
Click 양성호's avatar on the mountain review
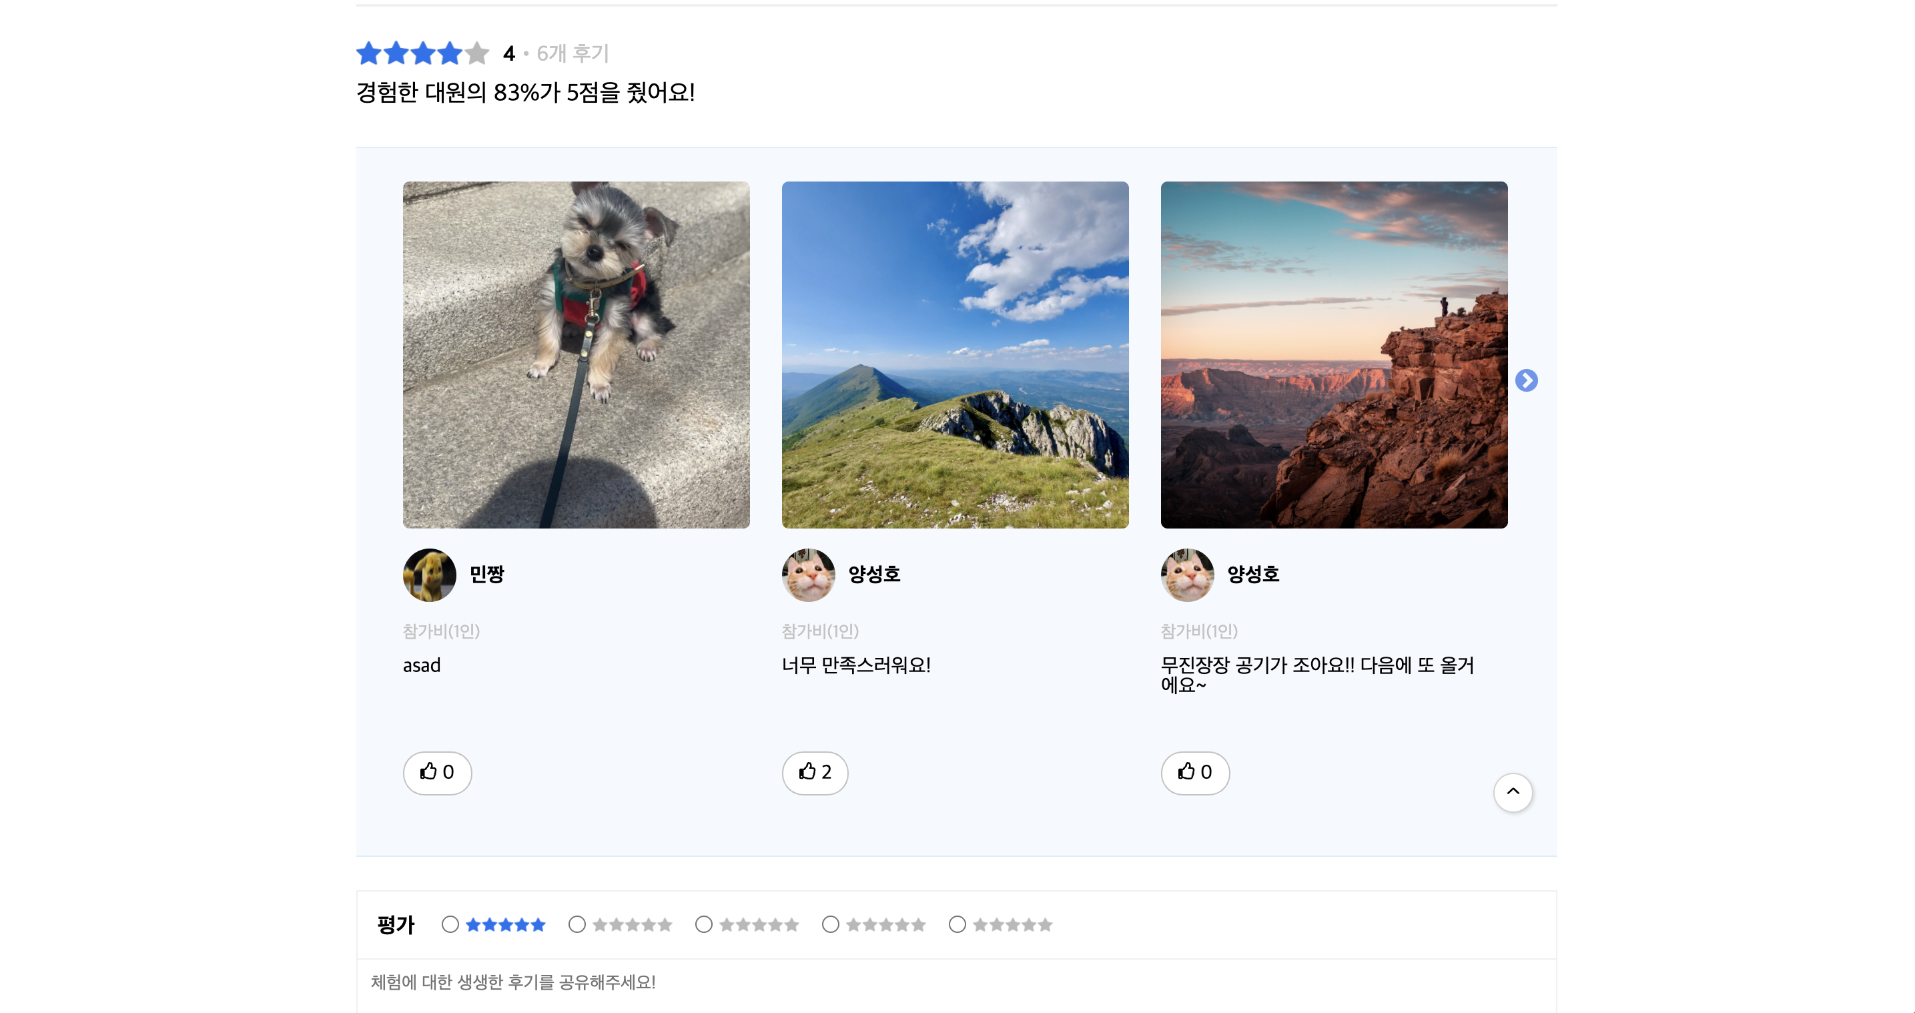click(x=808, y=574)
